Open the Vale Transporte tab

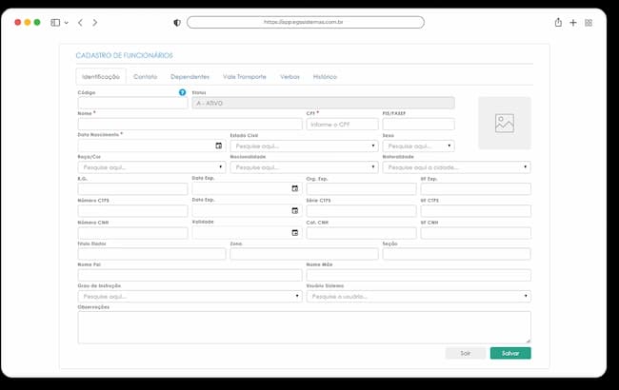[x=245, y=76]
